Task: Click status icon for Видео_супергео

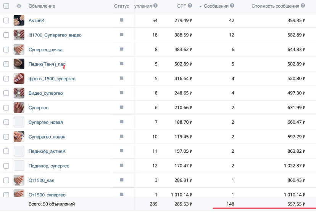Action: (x=121, y=92)
